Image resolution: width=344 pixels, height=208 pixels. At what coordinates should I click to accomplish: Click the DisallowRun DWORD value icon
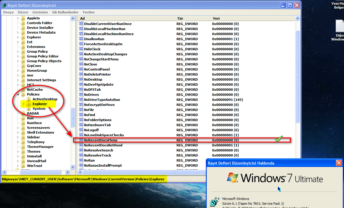click(x=81, y=39)
